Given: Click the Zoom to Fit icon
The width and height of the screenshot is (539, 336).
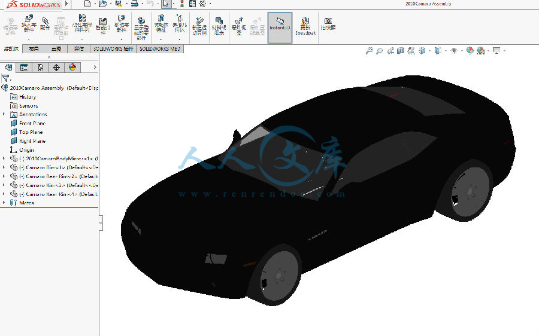Looking at the screenshot, I should click(369, 51).
